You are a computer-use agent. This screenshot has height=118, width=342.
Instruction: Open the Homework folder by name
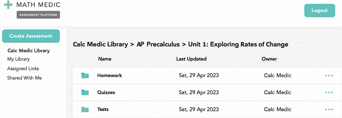click(x=109, y=75)
